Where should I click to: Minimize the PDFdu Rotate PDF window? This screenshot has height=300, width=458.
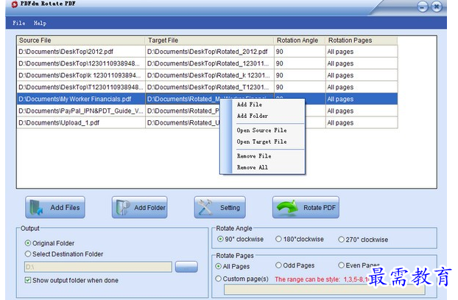[423, 7]
